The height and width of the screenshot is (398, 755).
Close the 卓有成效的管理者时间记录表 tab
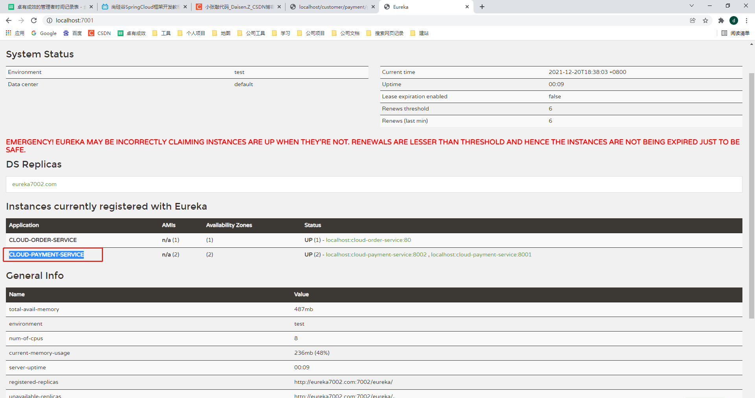[x=91, y=7]
